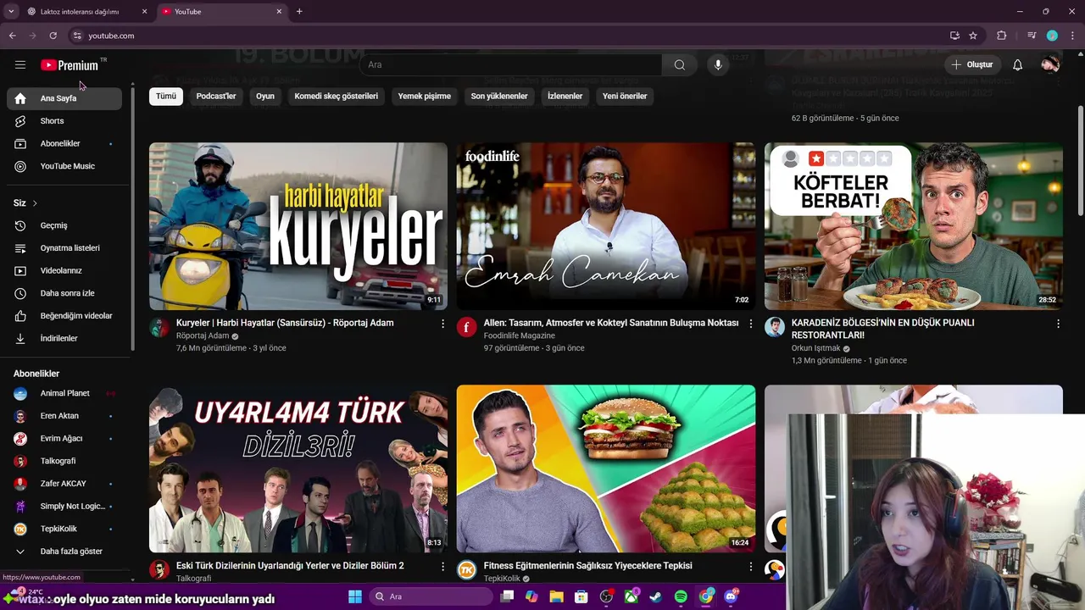This screenshot has height=610, width=1085.
Task: Open the notifications bell
Action: [x=1017, y=64]
